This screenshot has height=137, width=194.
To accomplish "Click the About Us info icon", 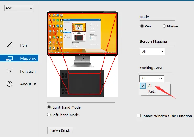I will tap(9, 84).
